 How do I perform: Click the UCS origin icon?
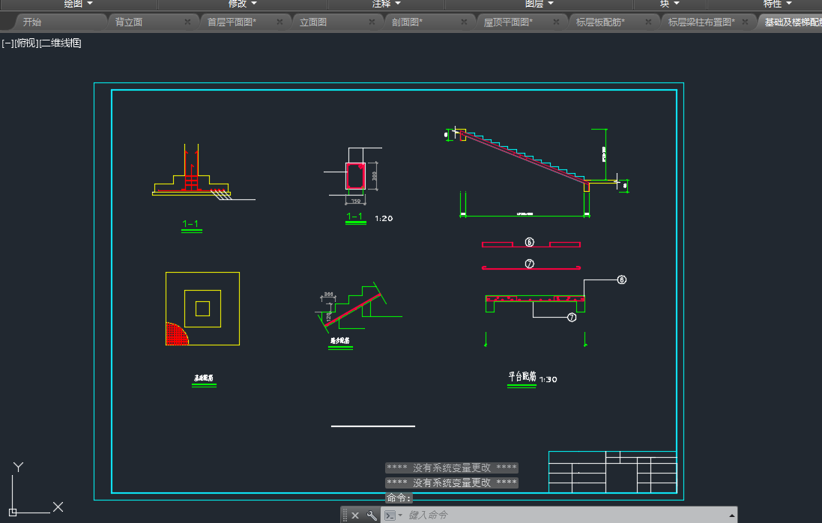(13, 512)
